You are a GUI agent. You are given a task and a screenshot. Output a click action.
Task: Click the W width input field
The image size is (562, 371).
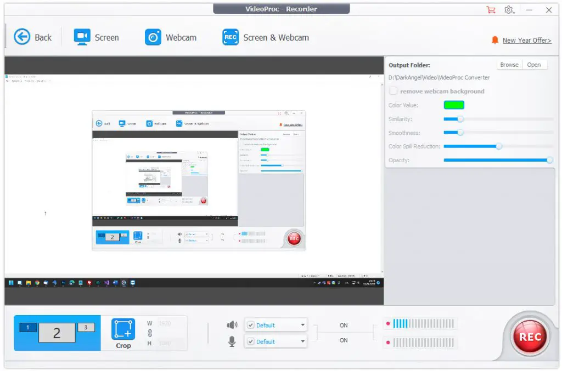point(171,323)
